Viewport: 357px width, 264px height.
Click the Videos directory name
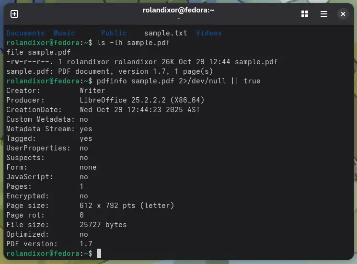click(x=208, y=33)
